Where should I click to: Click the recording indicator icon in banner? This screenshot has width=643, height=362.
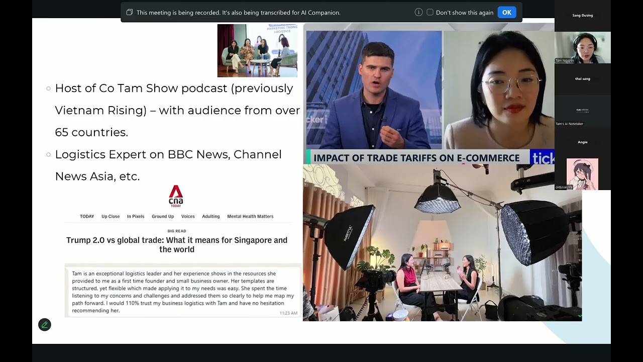[130, 12]
